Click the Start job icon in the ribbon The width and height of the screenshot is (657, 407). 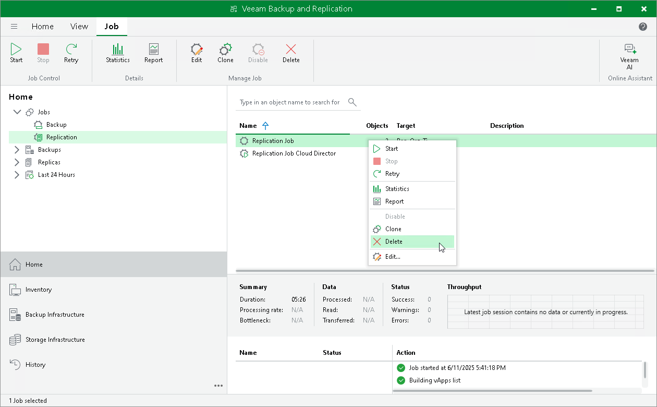16,52
